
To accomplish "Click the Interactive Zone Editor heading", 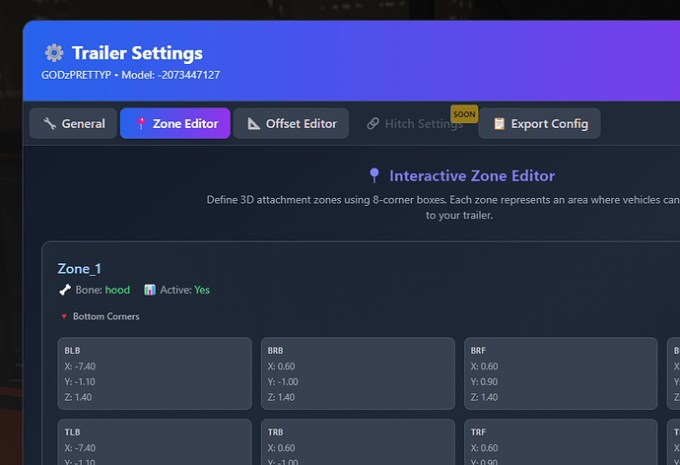I will click(x=472, y=175).
